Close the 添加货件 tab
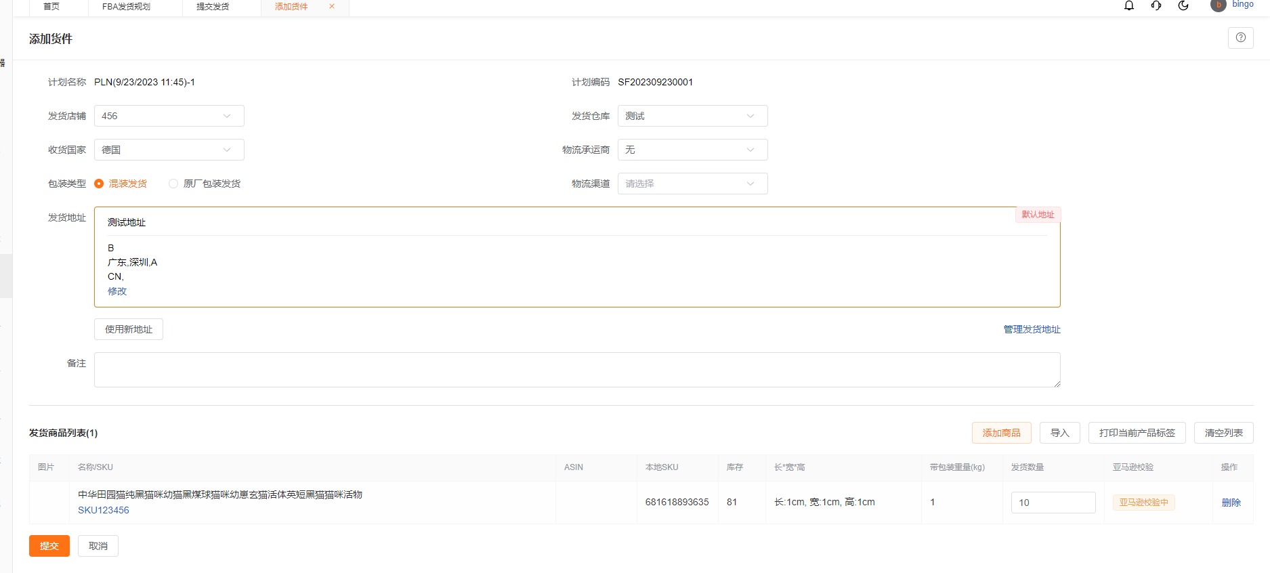The height and width of the screenshot is (573, 1270). [x=332, y=6]
